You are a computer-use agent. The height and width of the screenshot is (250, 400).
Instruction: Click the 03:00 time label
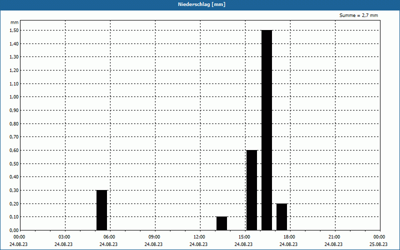(64, 237)
